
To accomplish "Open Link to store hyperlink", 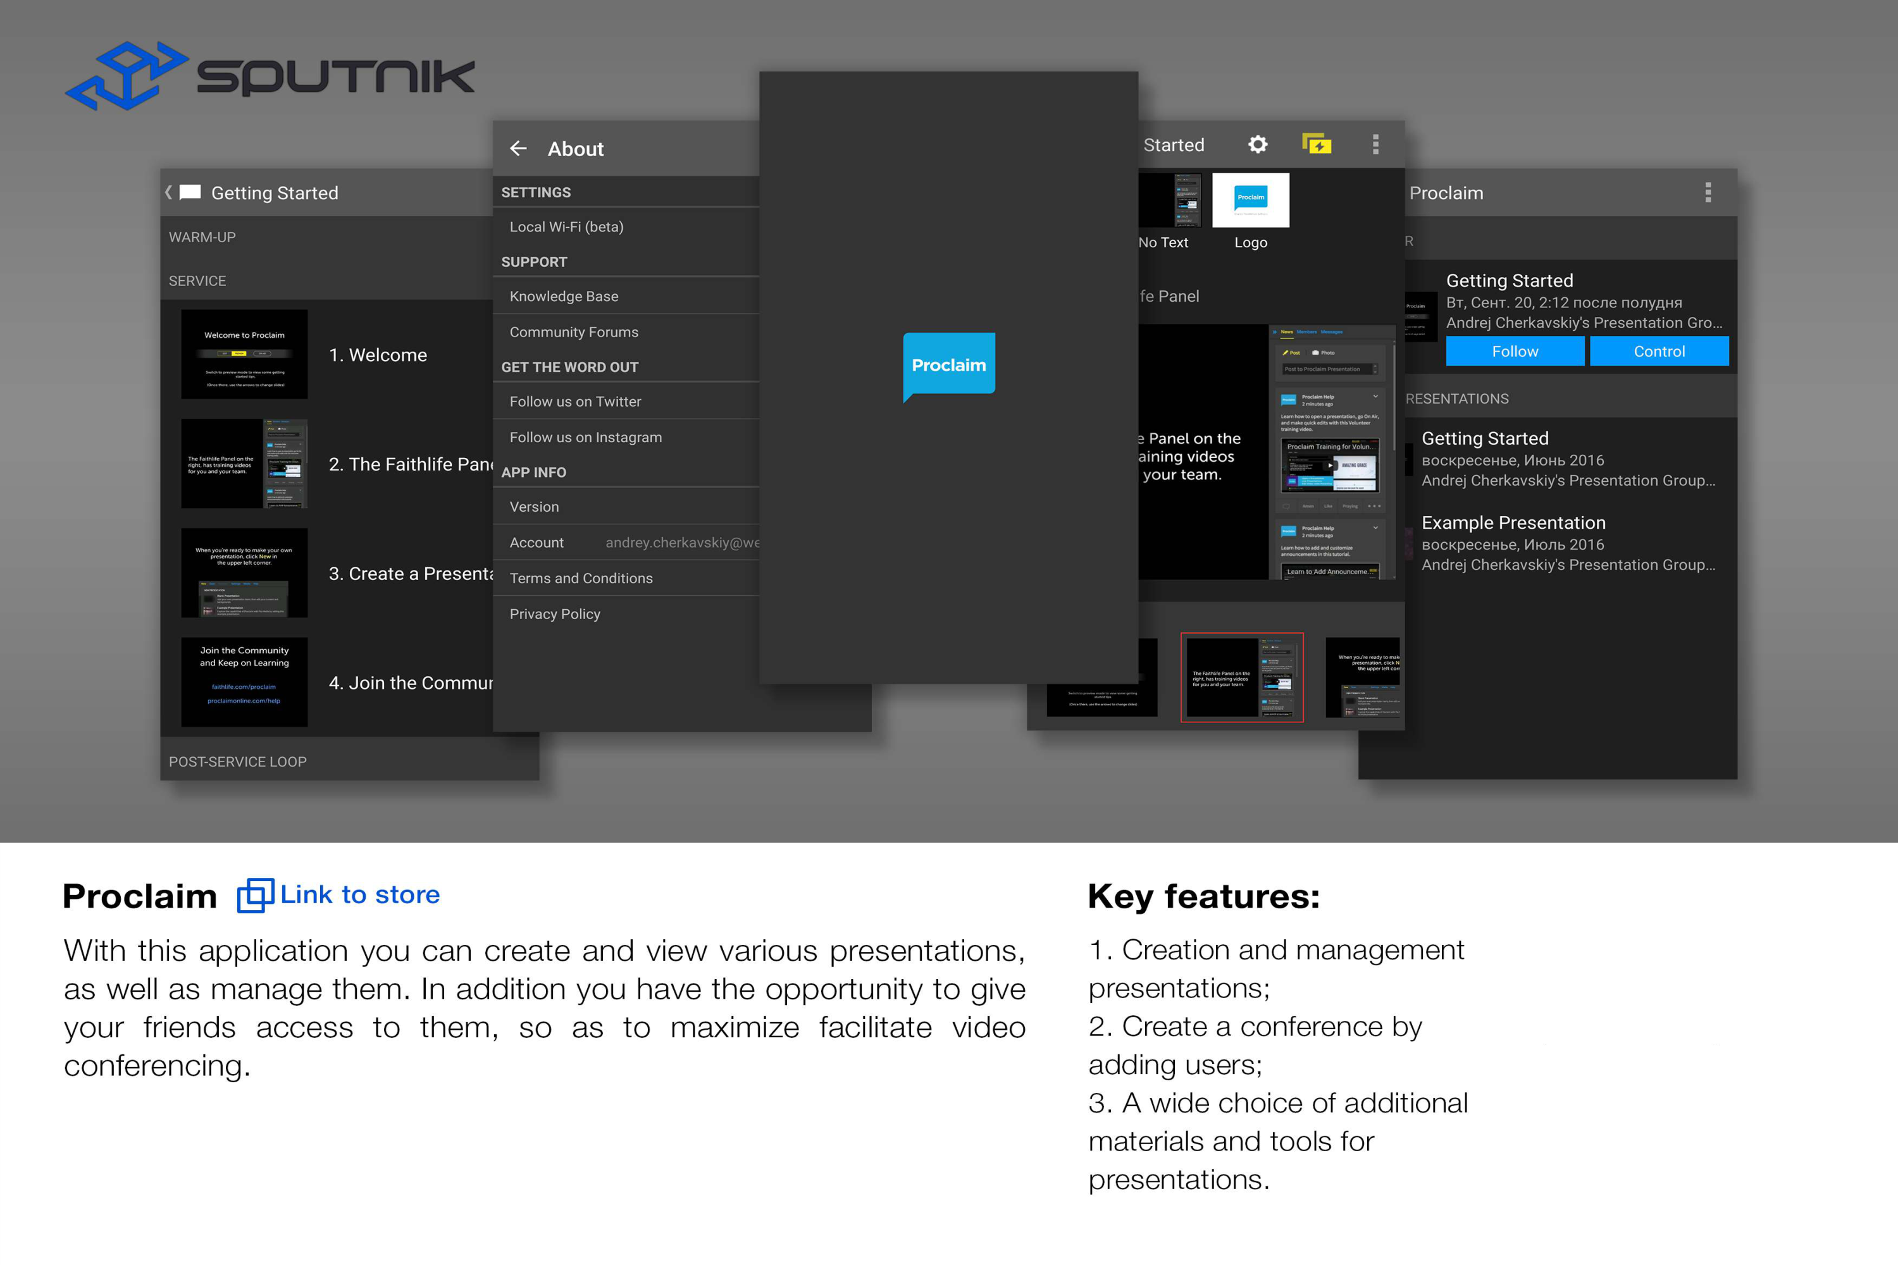I will (360, 895).
